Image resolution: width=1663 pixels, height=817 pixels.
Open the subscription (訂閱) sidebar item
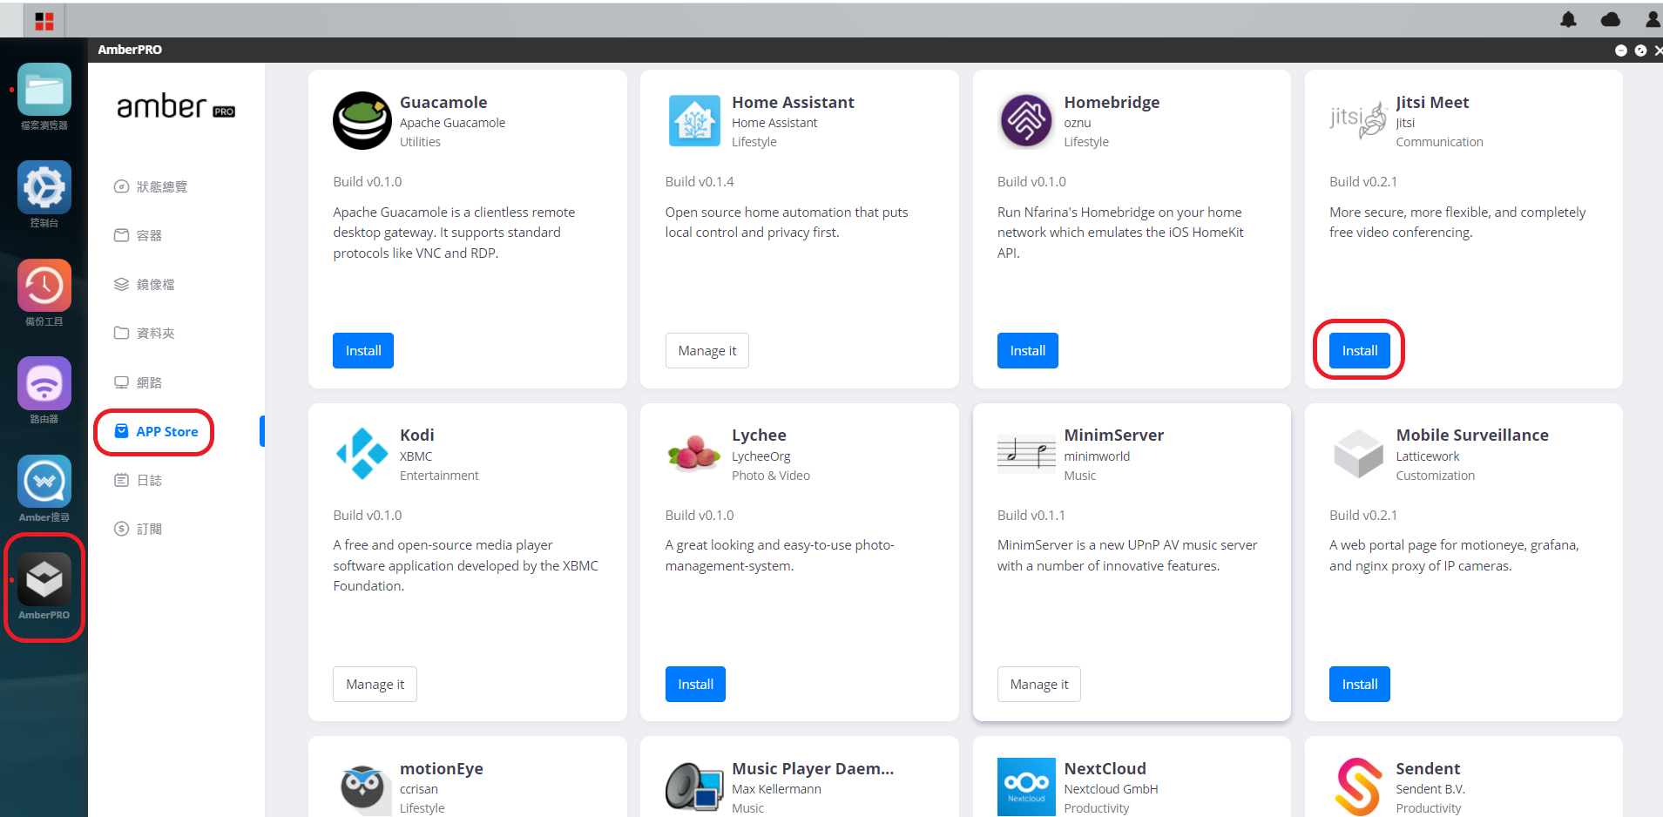pyautogui.click(x=139, y=529)
